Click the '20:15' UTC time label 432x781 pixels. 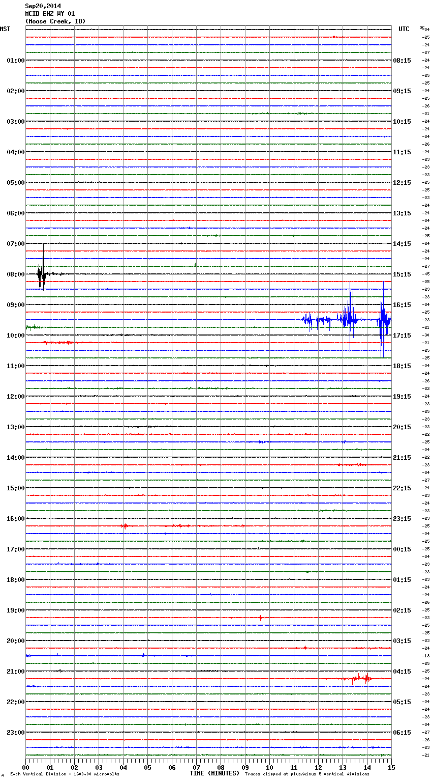pos(402,427)
